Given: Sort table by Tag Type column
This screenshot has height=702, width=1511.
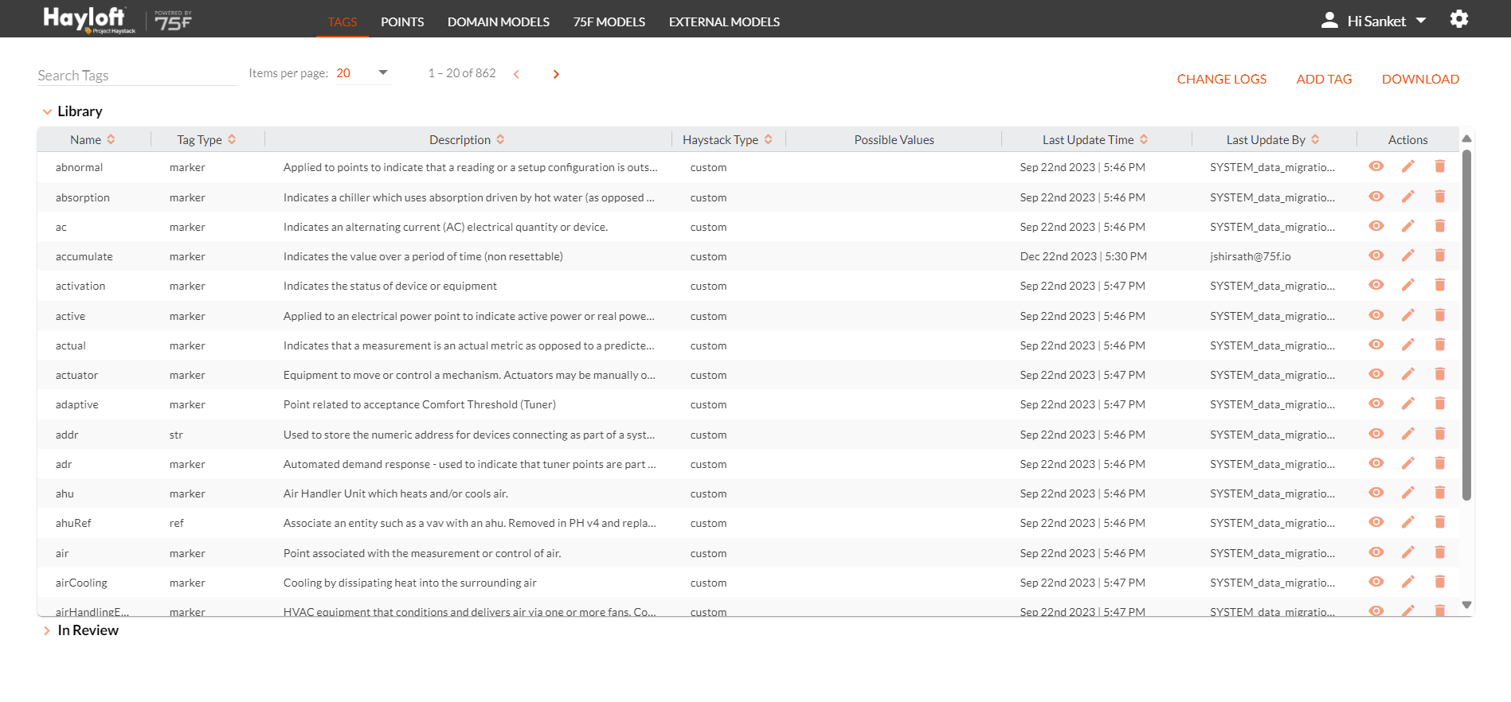Looking at the screenshot, I should [x=232, y=139].
